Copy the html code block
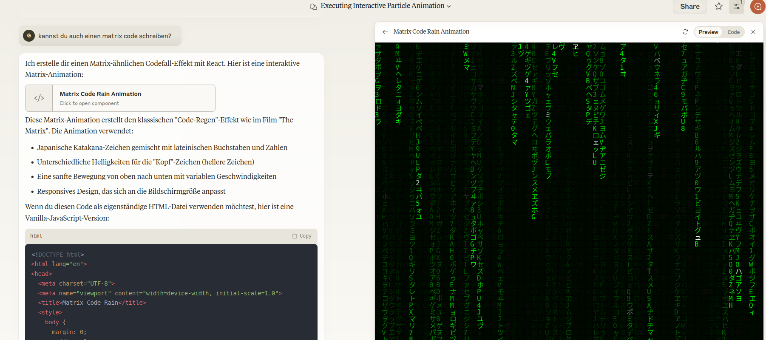 [302, 236]
